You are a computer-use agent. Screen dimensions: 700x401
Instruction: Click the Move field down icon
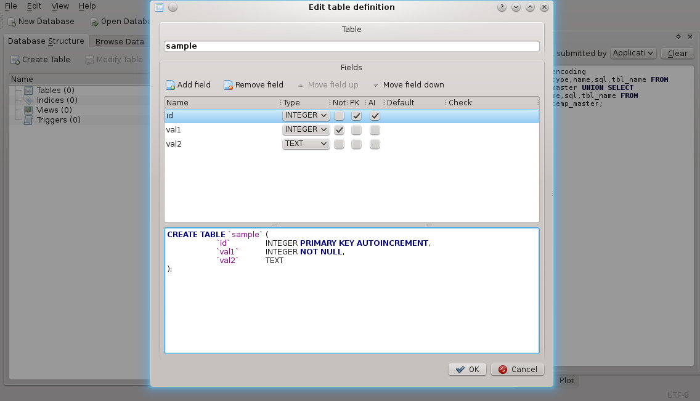pos(375,84)
